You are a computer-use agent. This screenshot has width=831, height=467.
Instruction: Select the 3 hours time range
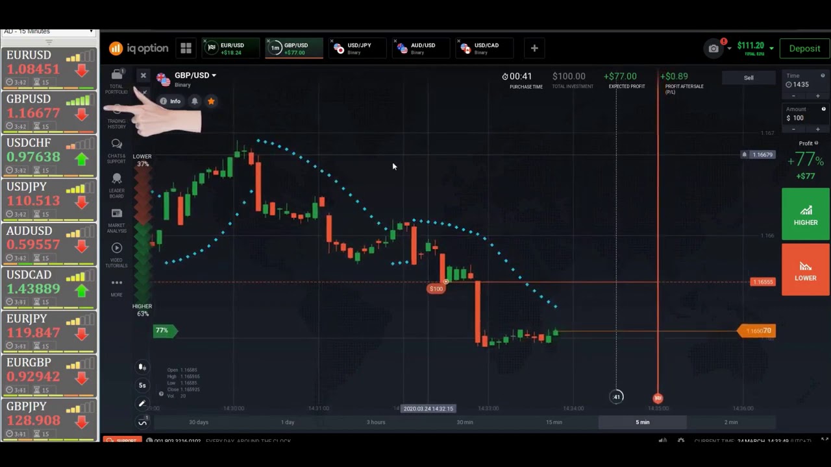[376, 422]
